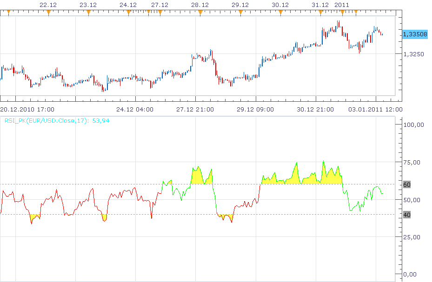Click the 0,00 RSI axis label
The image size is (432, 282).
pyautogui.click(x=410, y=274)
